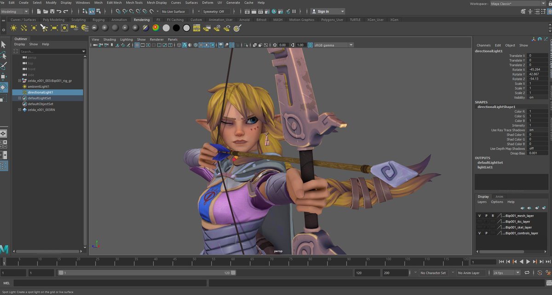Select the arrow Select tool in toolbox
This screenshot has width=552, height=295.
tap(3, 45)
